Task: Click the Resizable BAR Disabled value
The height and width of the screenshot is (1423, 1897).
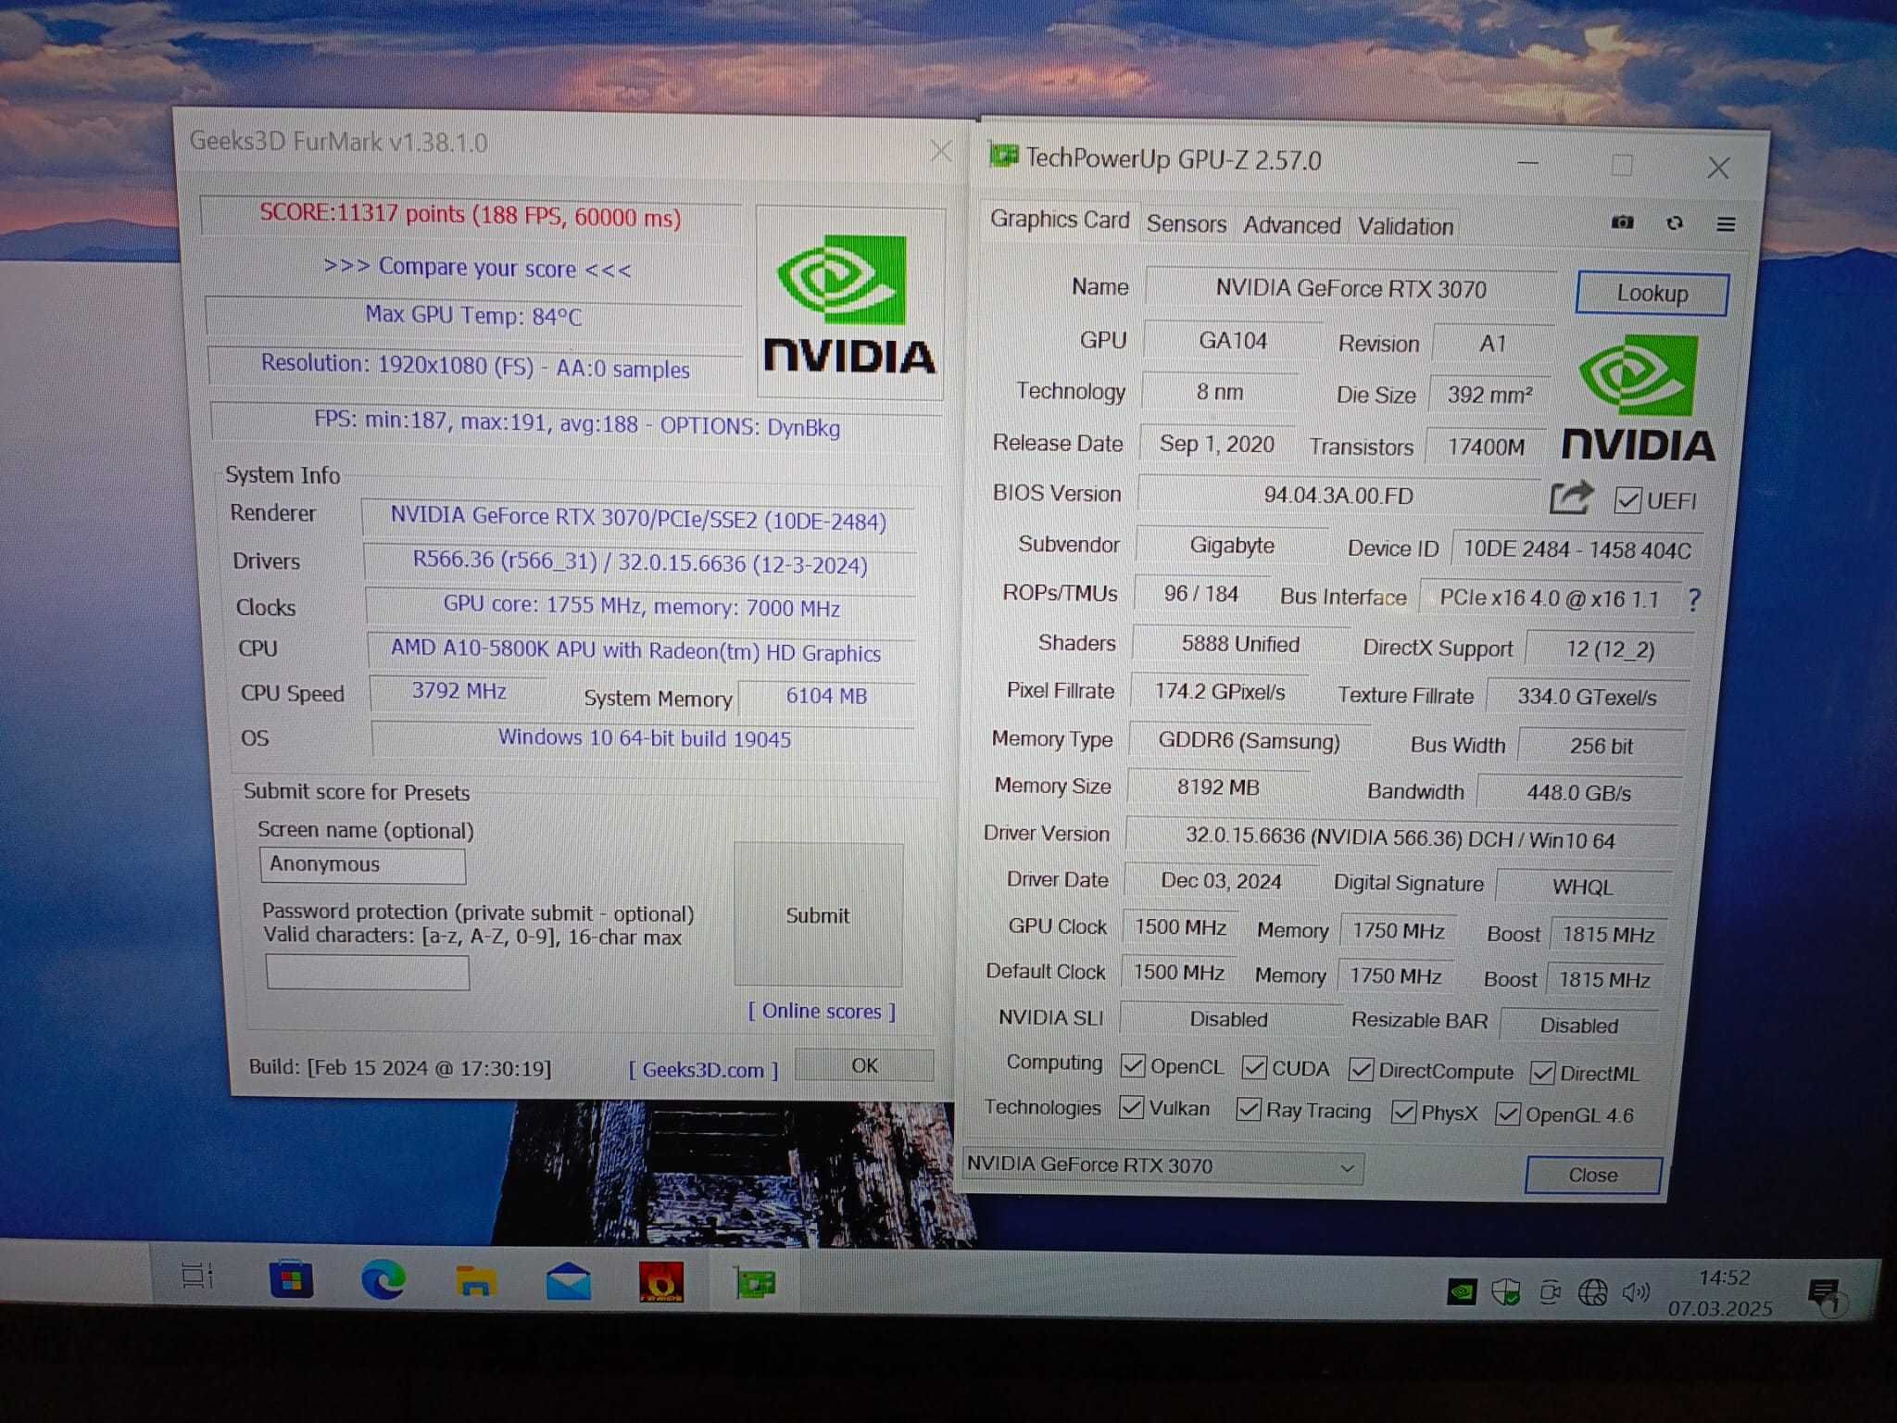Action: click(1578, 1026)
